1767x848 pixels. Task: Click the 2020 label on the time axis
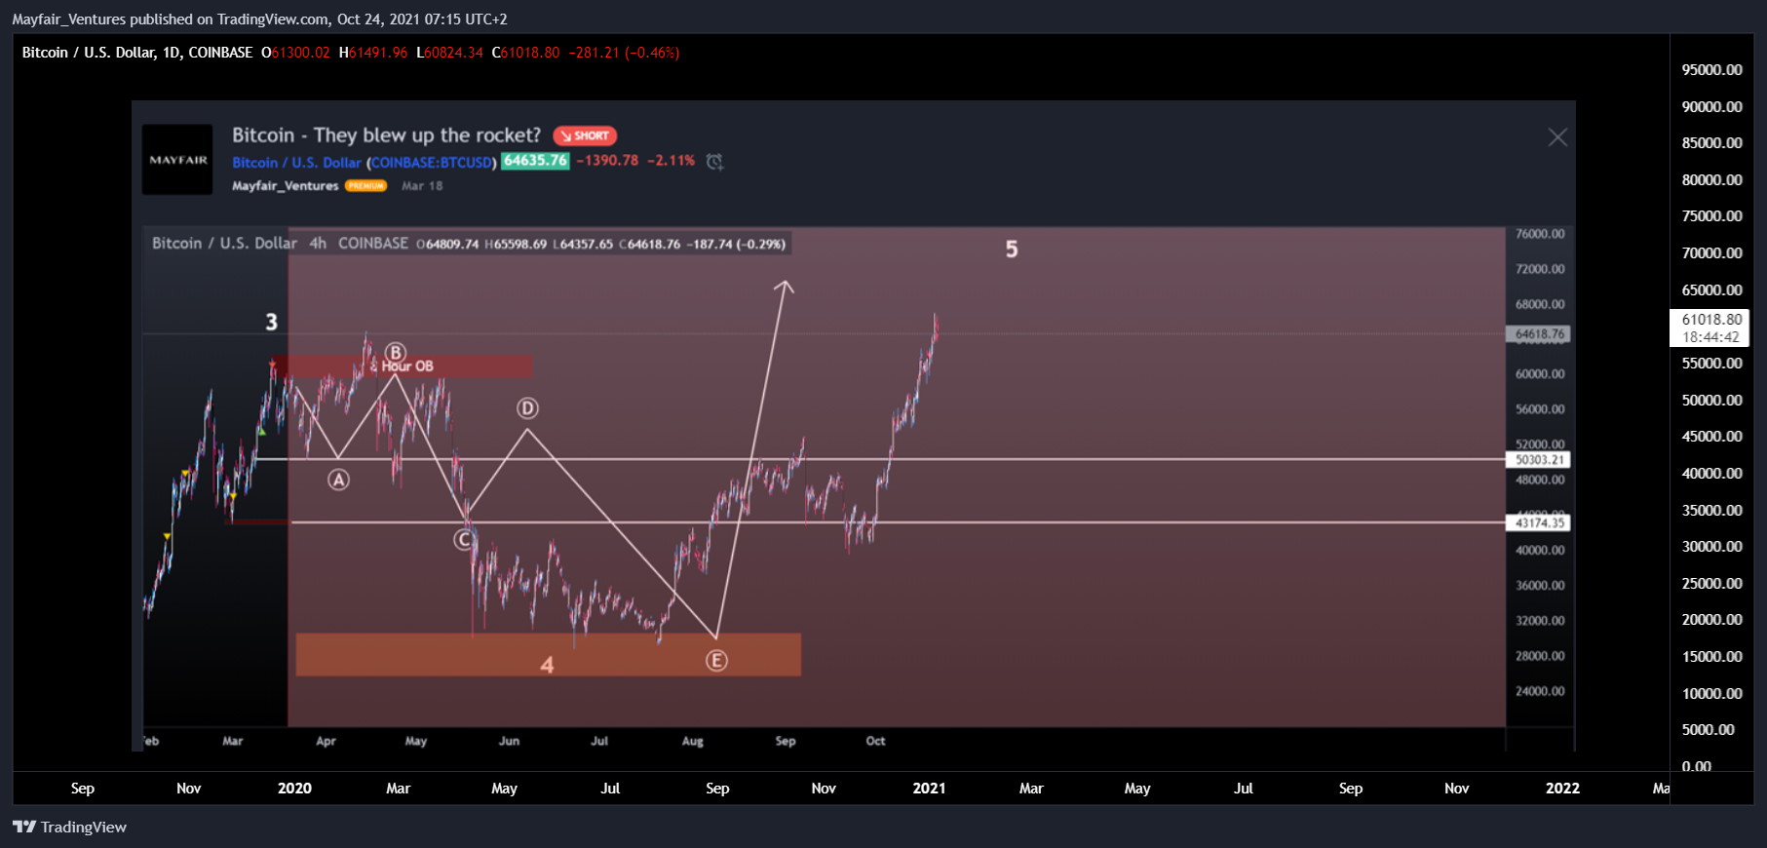[x=294, y=789]
